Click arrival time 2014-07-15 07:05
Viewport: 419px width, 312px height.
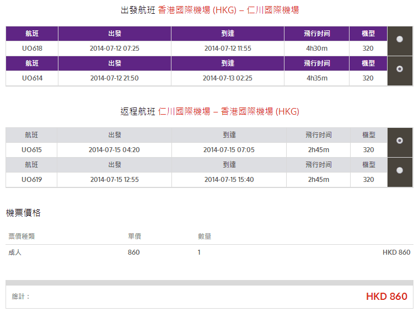pyautogui.click(x=229, y=150)
